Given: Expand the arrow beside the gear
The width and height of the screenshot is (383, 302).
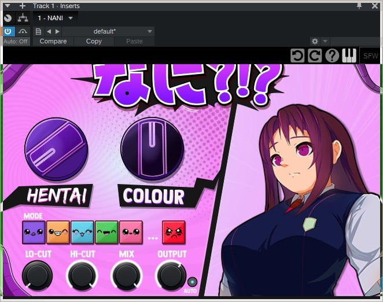Looking at the screenshot, I should [325, 41].
